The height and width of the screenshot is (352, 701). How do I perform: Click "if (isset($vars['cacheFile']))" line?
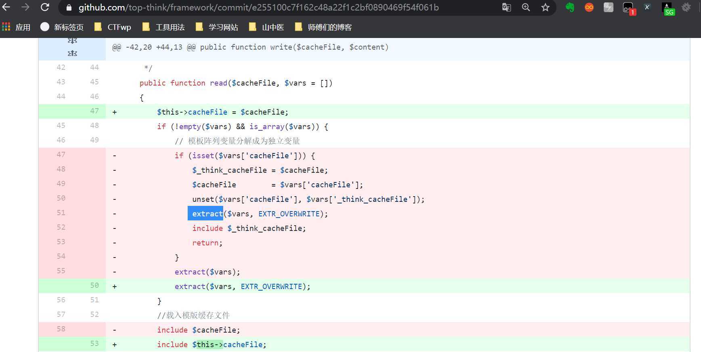click(245, 156)
